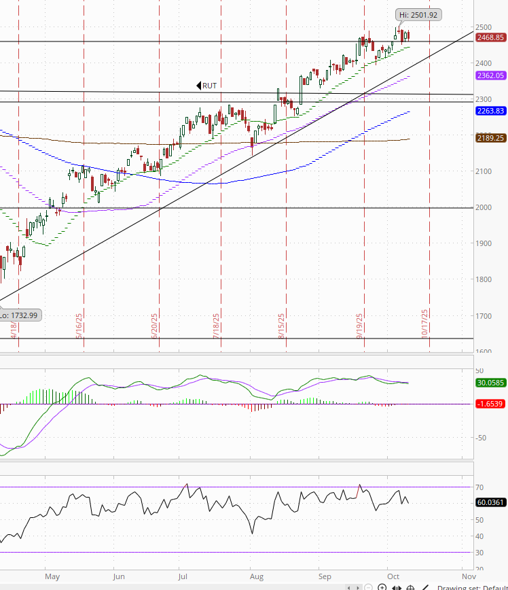Select the 60.0361 RSI value label
Viewport: 508px width, 590px height.
pos(490,502)
